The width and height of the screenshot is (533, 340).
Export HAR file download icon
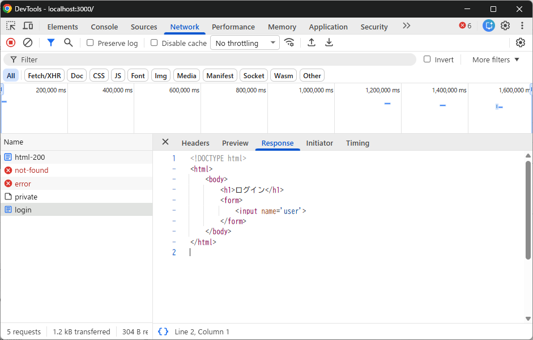pyautogui.click(x=329, y=43)
